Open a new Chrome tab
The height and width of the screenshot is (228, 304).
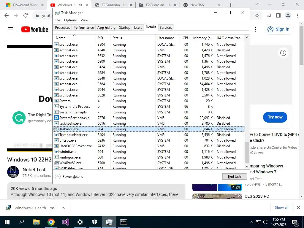230,5
